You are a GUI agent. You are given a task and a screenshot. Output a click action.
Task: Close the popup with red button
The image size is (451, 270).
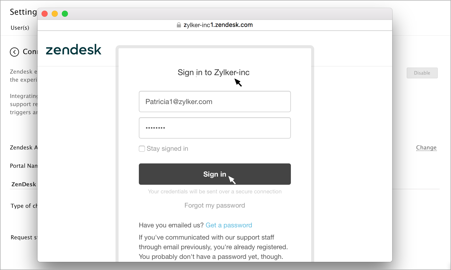click(45, 14)
